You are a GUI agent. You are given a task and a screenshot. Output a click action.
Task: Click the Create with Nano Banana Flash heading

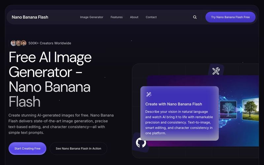click(174, 104)
